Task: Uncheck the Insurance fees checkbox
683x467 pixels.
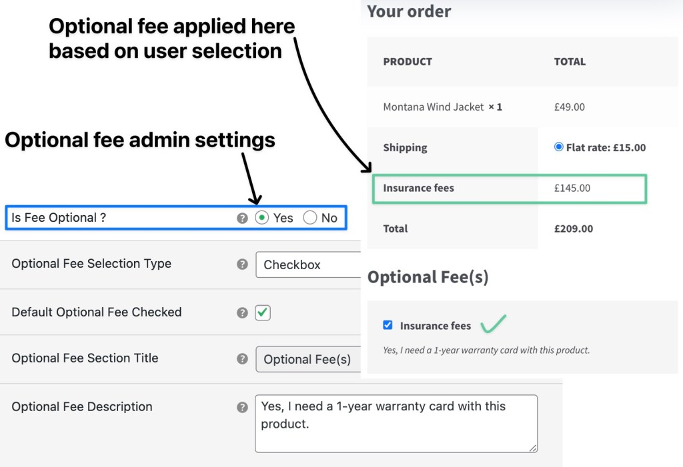Action: (x=388, y=325)
